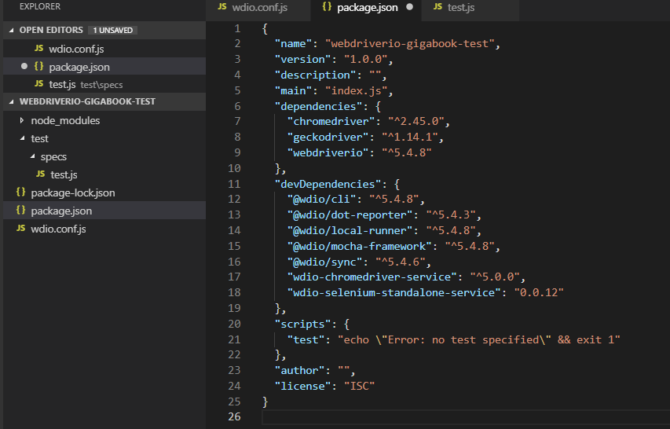Open test.js under specs folder
This screenshot has width=670, height=429.
tap(104, 174)
